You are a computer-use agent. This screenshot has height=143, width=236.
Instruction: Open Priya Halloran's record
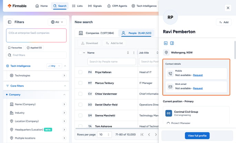[x=103, y=72]
